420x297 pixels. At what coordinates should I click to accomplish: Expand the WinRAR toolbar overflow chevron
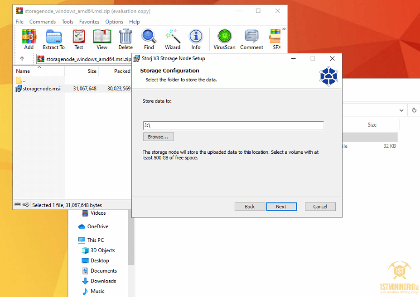(x=284, y=29)
